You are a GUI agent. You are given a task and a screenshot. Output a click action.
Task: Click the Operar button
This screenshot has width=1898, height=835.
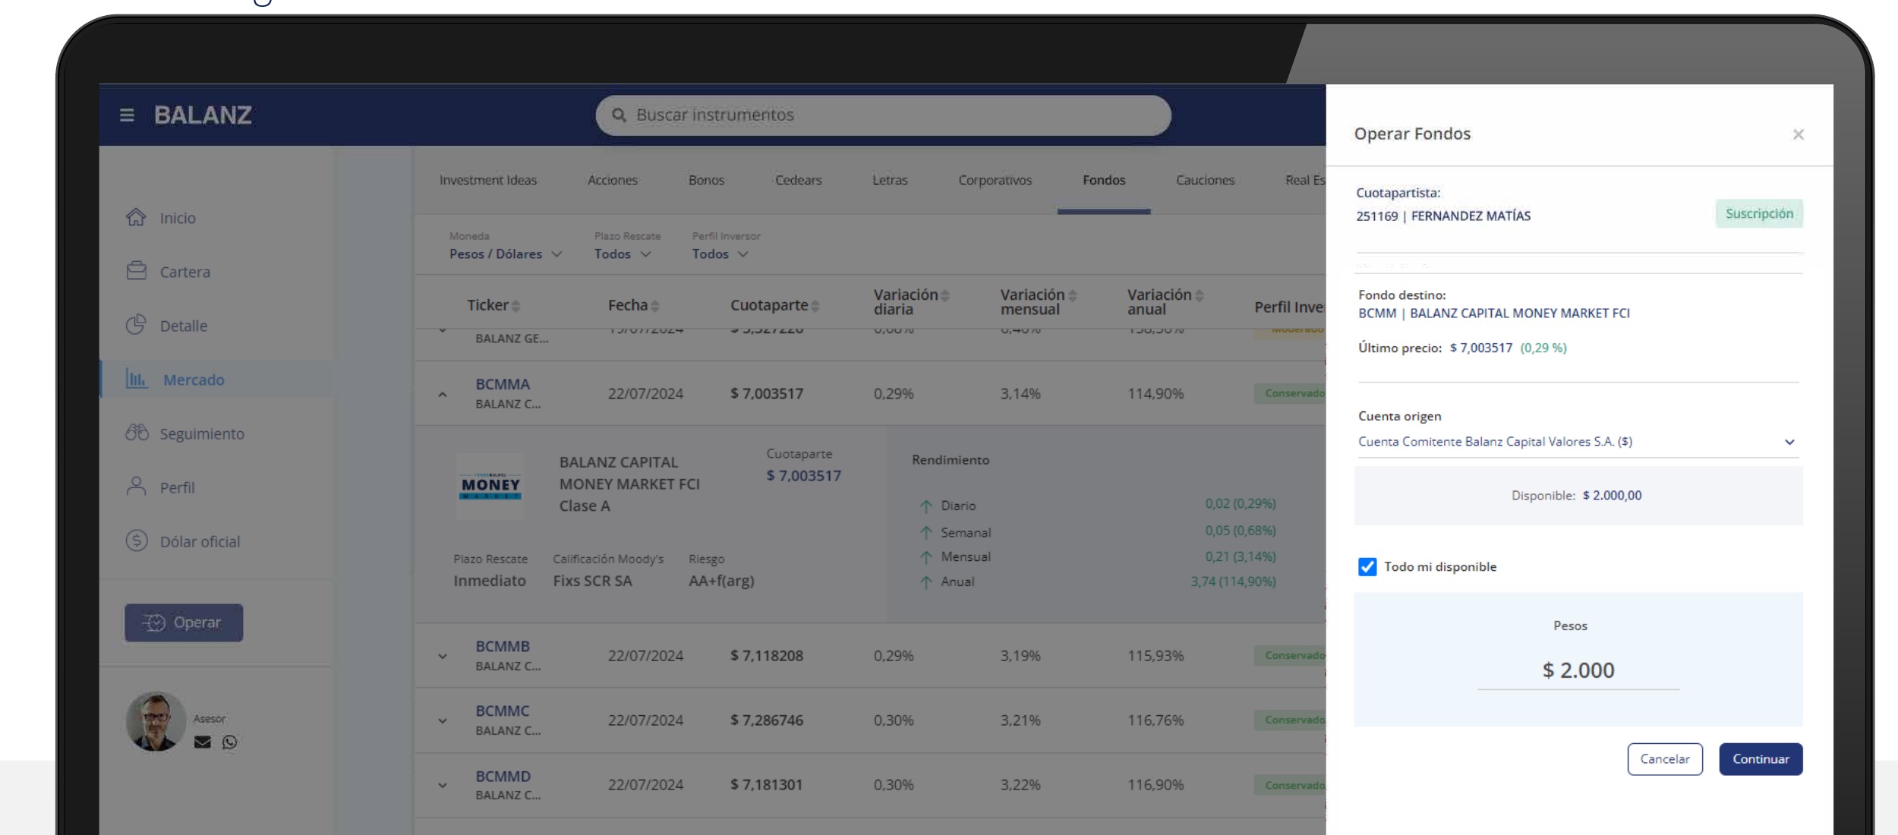(x=184, y=622)
